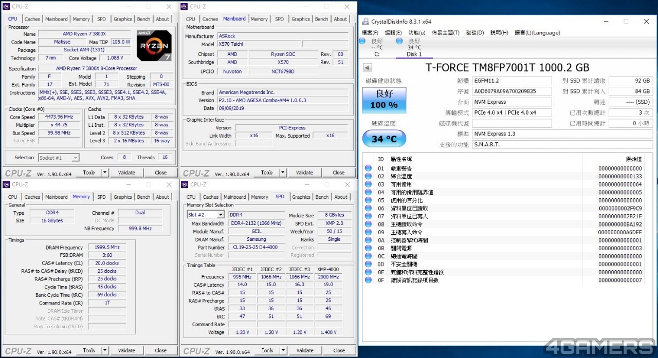Click the status circle for attribute 04

pos(368,192)
